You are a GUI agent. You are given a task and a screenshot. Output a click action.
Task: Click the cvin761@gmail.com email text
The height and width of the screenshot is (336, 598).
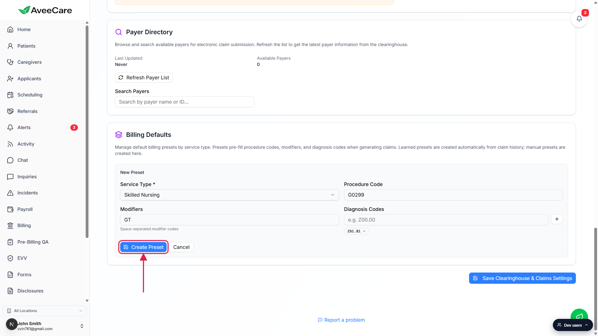coord(35,329)
